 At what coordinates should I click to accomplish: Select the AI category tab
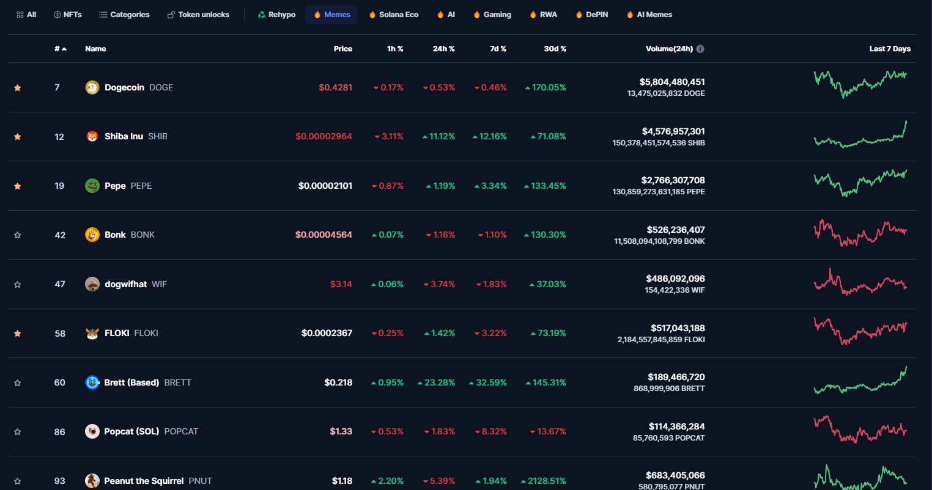point(446,15)
